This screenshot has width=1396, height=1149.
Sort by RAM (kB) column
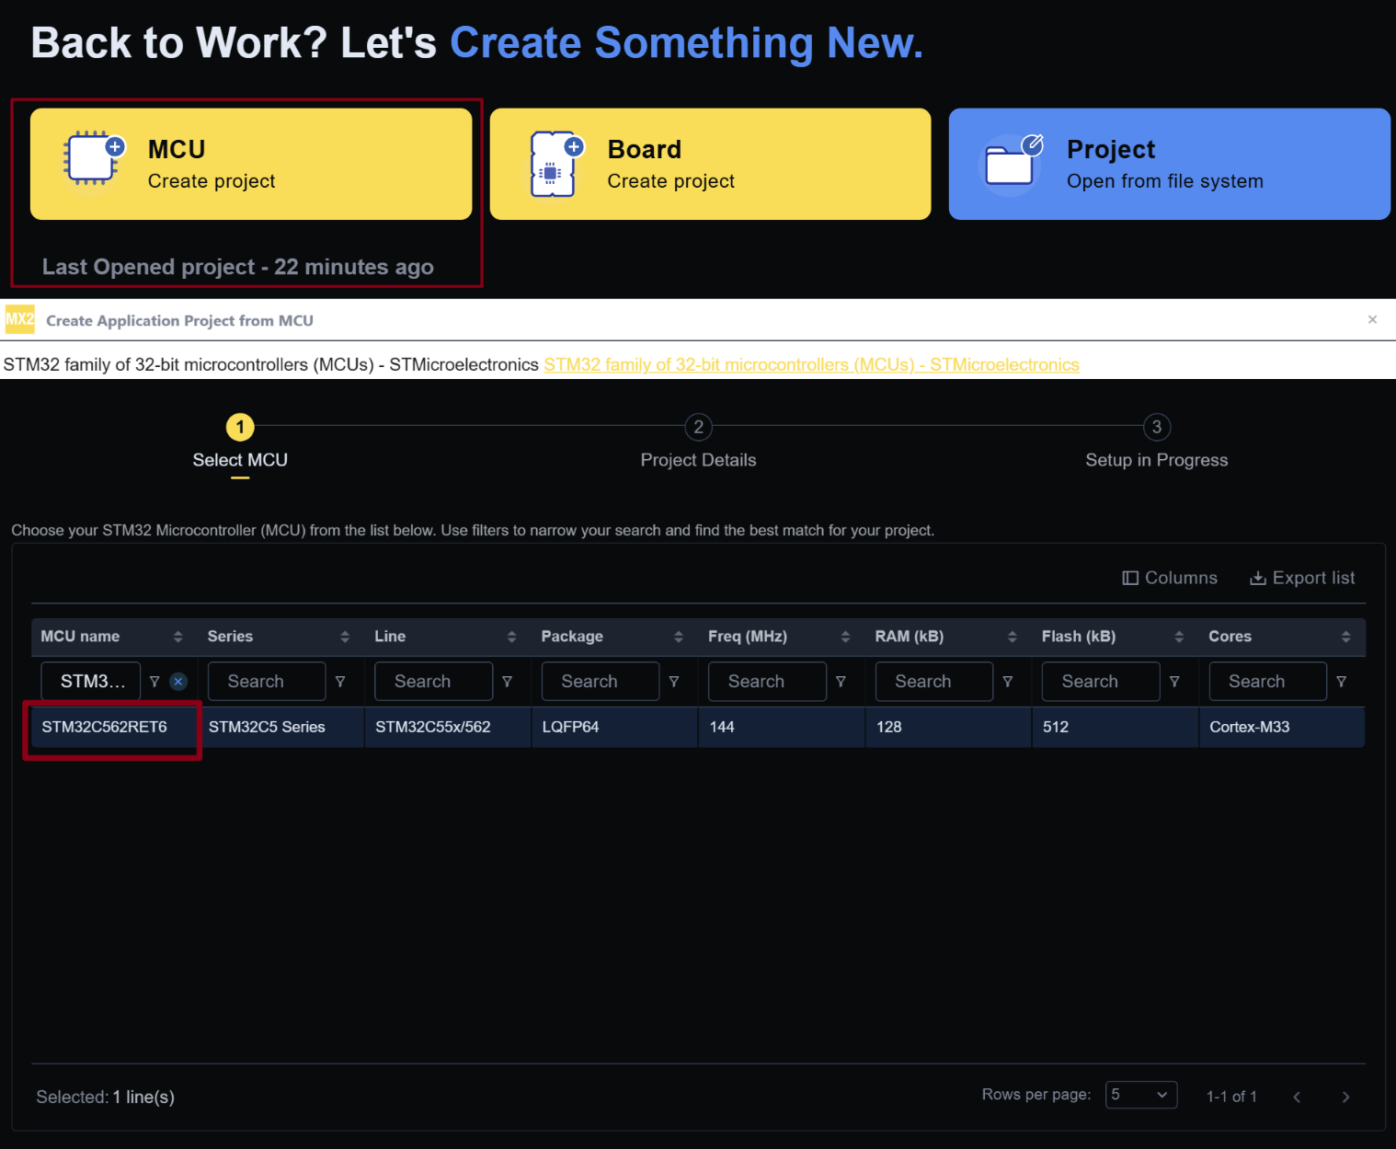(1013, 637)
